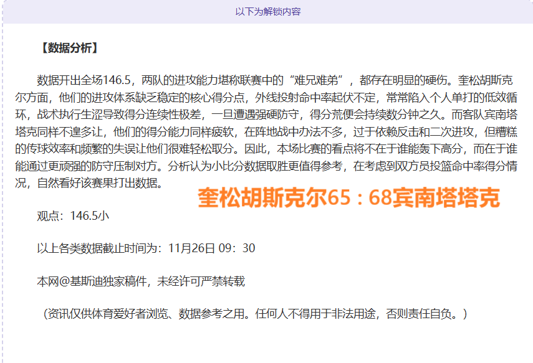The image size is (533, 363).
Task: Click the "以下为解锁内容" banner at top
Action: pos(267,11)
